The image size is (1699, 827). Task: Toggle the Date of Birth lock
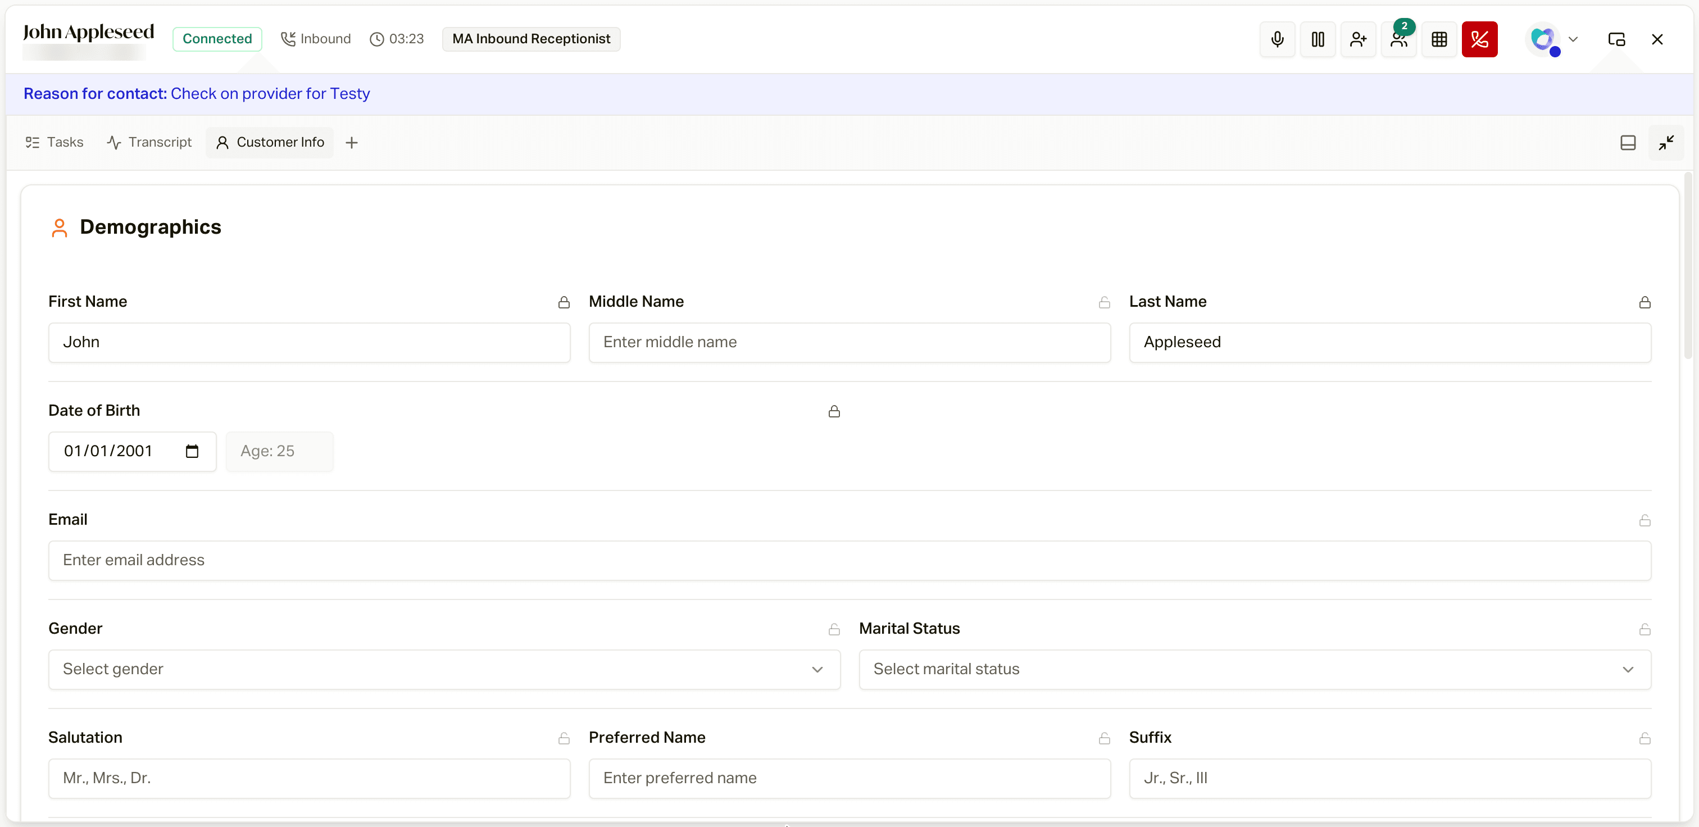click(834, 411)
